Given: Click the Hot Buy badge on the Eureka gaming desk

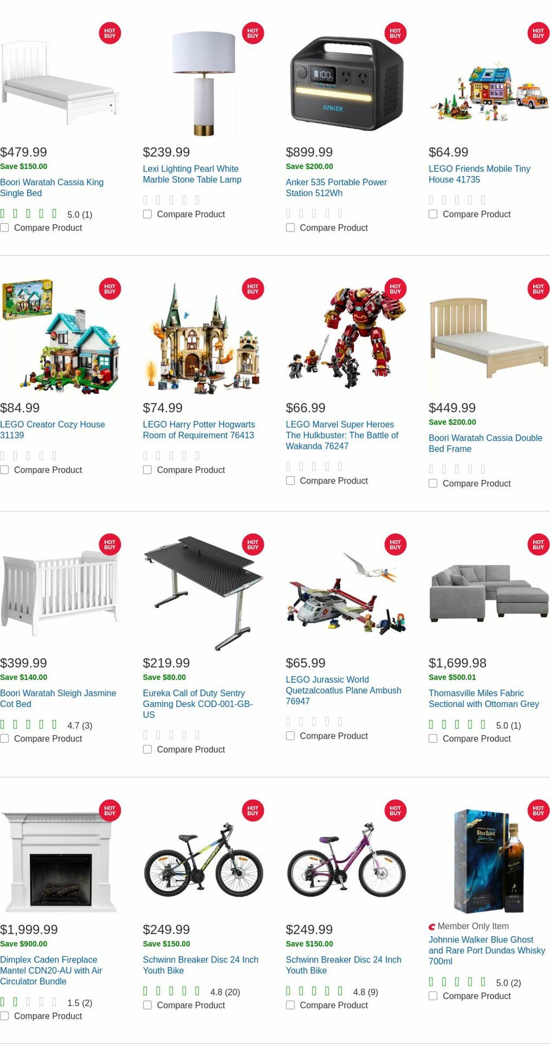Looking at the screenshot, I should pyautogui.click(x=252, y=545).
